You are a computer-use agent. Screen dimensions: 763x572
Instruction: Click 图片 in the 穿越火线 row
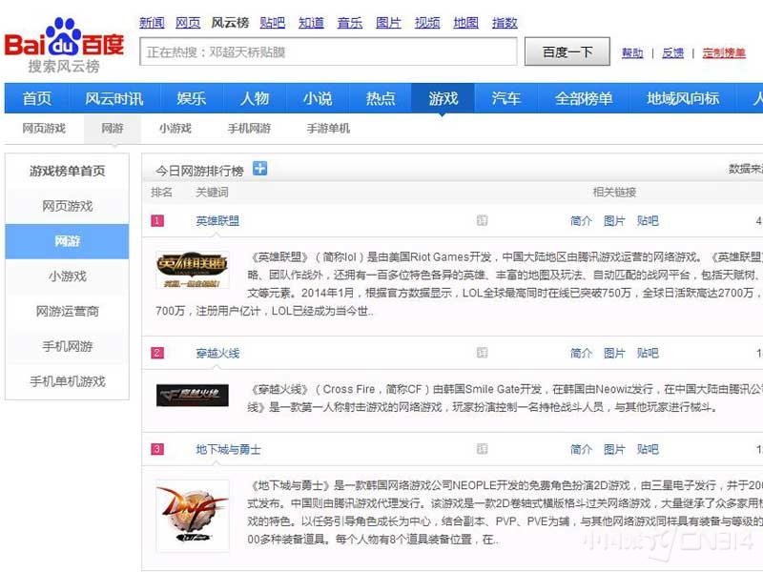[x=614, y=353]
